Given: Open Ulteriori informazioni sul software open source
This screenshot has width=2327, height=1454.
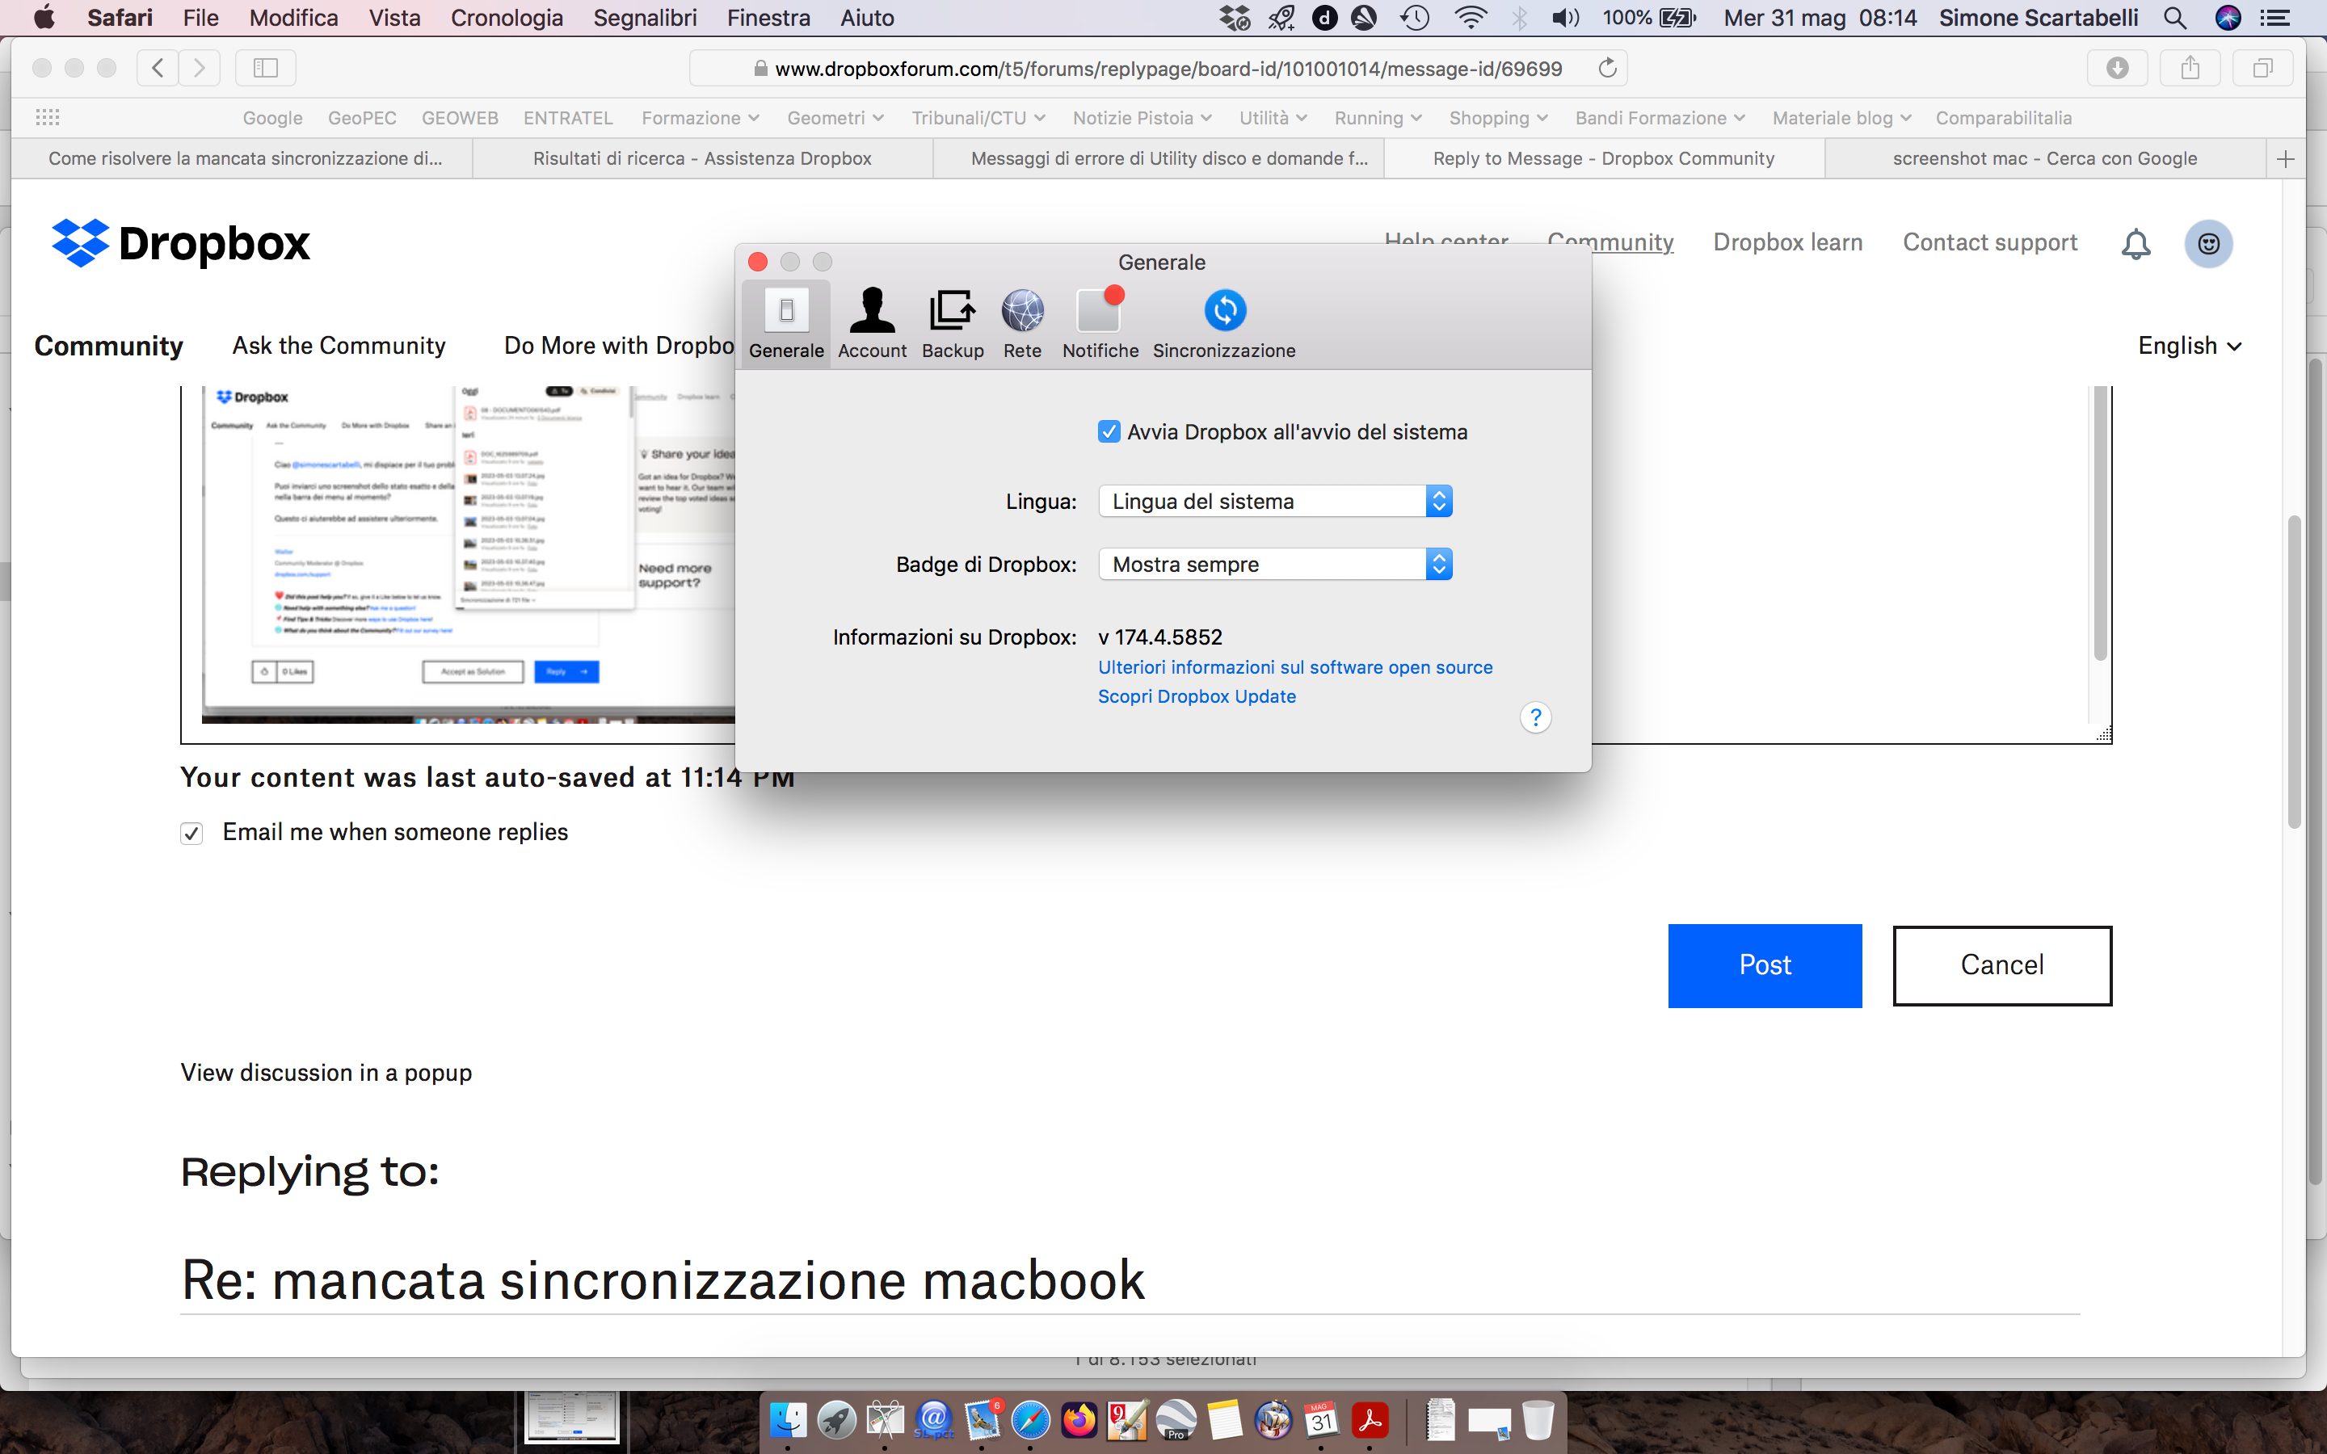Looking at the screenshot, I should click(x=1295, y=667).
